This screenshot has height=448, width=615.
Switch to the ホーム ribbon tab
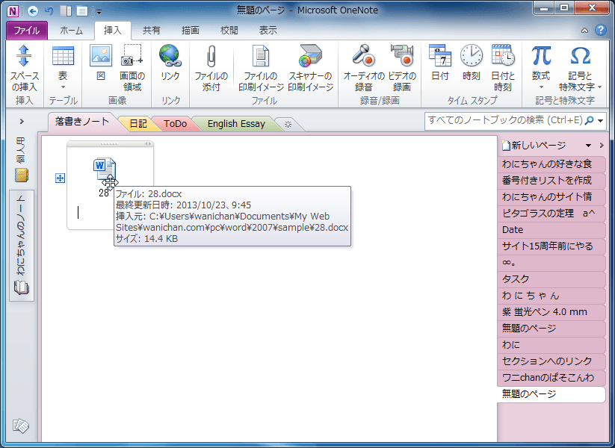(x=72, y=30)
